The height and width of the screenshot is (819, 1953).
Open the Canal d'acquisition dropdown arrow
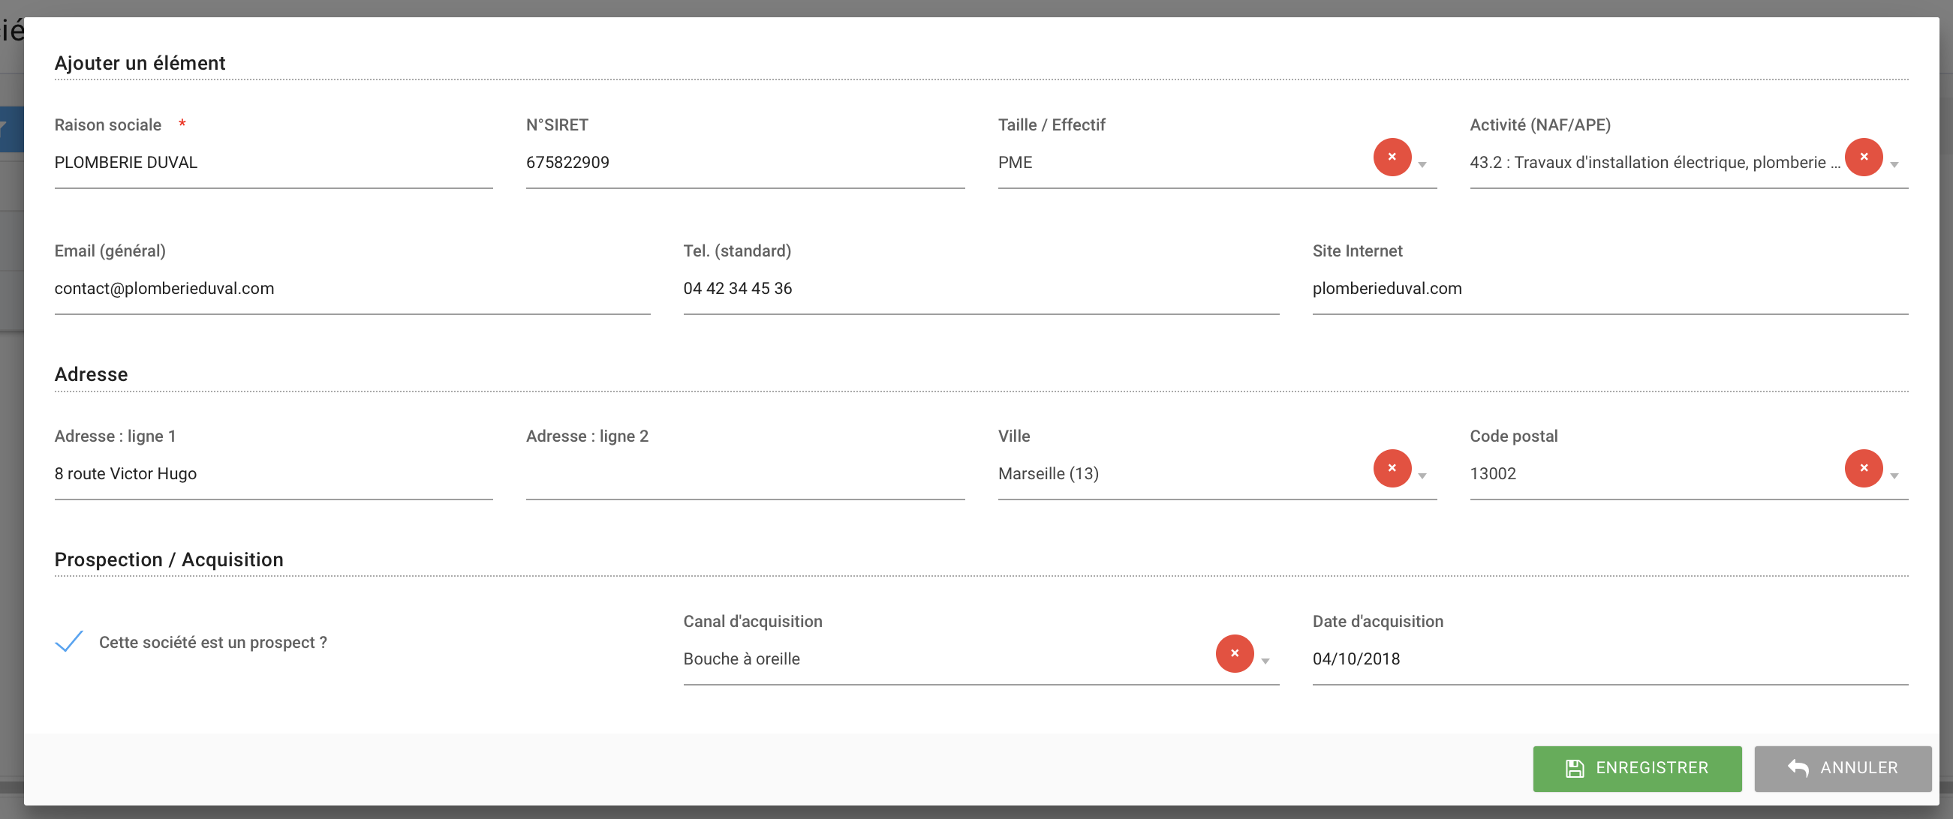1265,661
